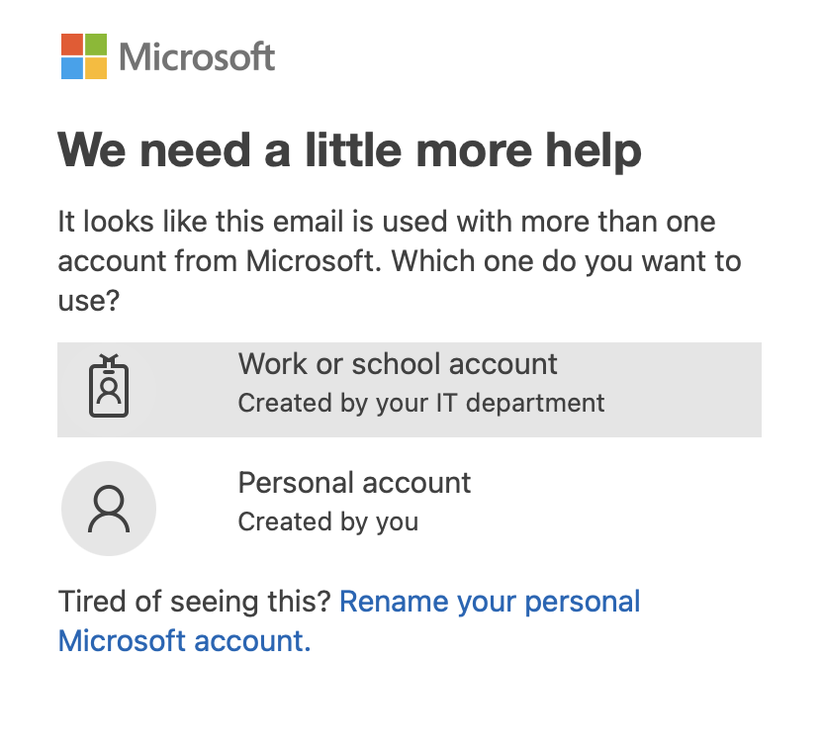Click the red square in Microsoft logo
Screen dimensions: 823x756
click(72, 45)
